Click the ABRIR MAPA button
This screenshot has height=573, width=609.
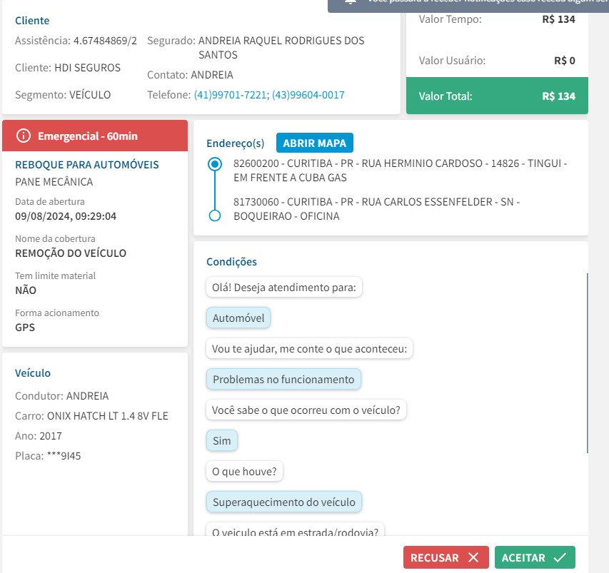point(315,143)
